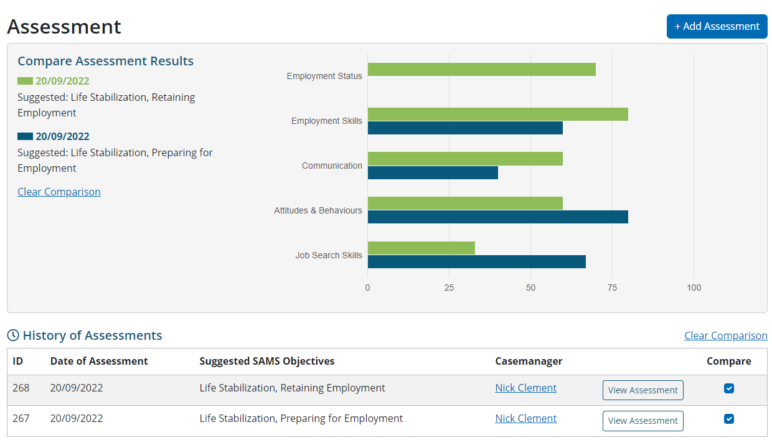Click the Date of Assessment column header
Image resolution: width=772 pixels, height=440 pixels.
[99, 361]
